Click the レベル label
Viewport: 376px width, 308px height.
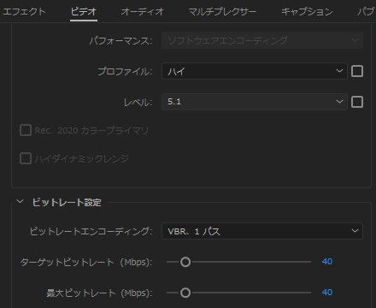(x=138, y=102)
